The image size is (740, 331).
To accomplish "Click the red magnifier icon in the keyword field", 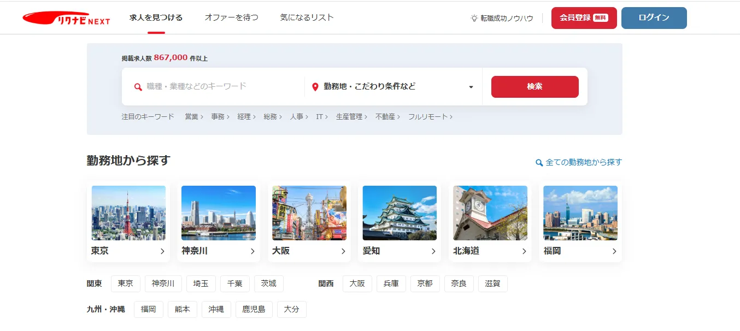I will (x=138, y=87).
